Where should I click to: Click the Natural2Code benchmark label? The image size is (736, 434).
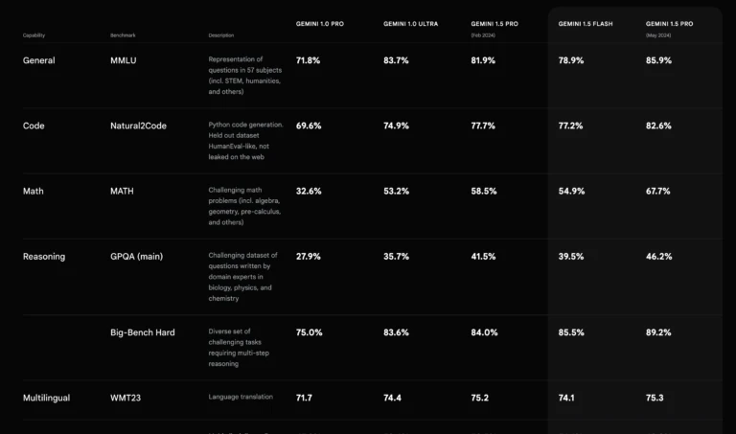coord(138,126)
